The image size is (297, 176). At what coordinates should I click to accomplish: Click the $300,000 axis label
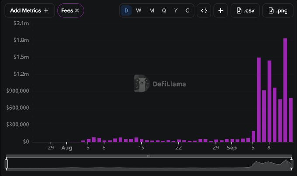(x=17, y=125)
